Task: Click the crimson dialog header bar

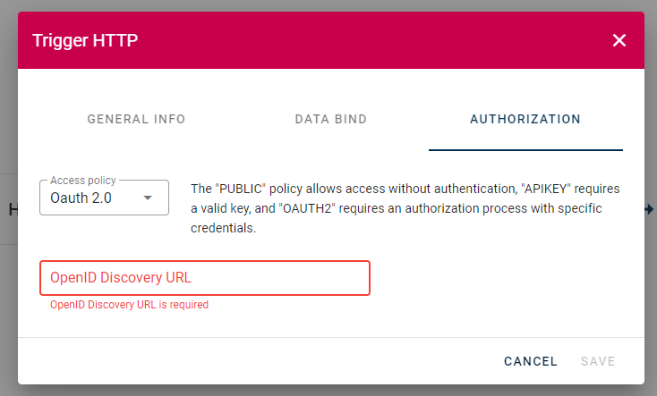Action: [331, 40]
